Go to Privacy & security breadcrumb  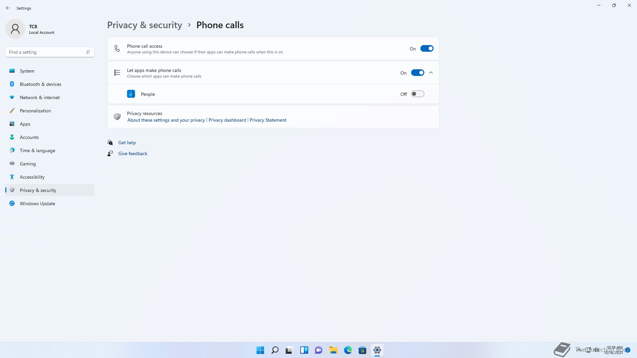point(145,25)
